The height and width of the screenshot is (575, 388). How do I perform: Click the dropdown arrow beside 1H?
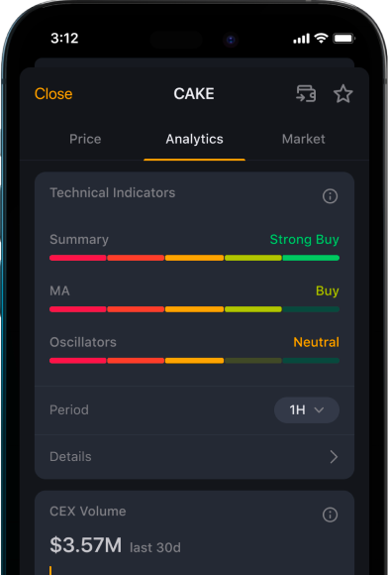coord(319,410)
